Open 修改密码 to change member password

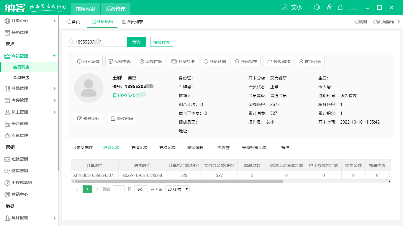122,118
